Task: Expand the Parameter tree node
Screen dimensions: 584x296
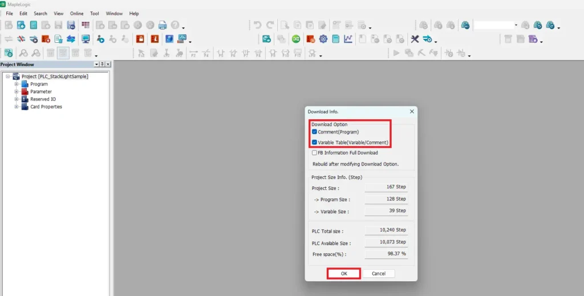Action: pyautogui.click(x=16, y=92)
